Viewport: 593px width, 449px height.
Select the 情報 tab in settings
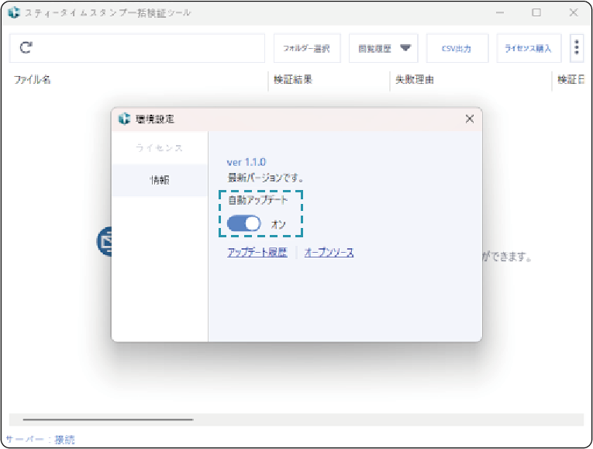coord(160,180)
